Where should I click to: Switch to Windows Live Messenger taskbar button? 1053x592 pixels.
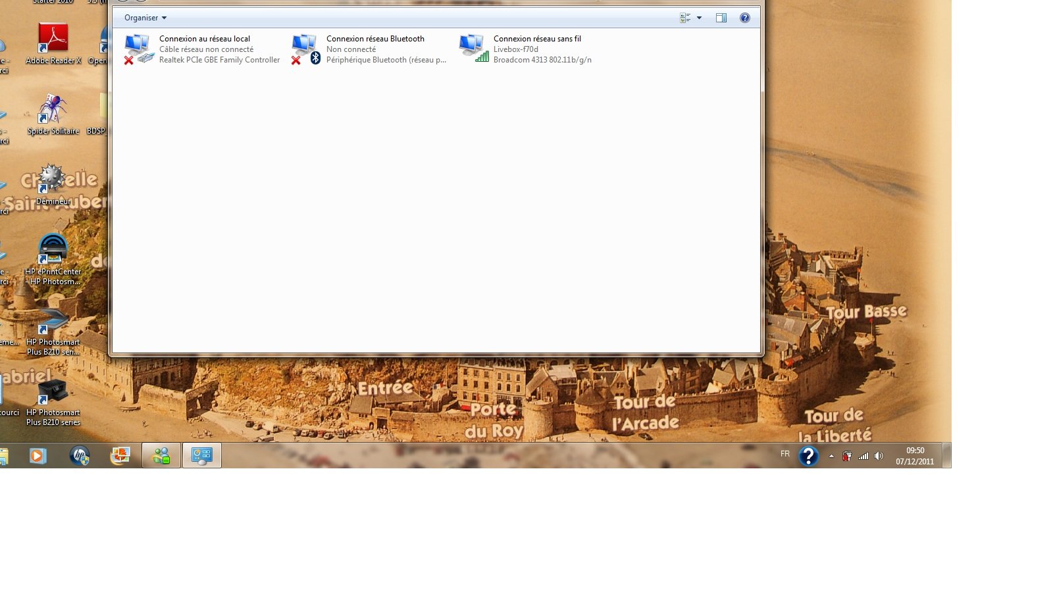coord(161,455)
